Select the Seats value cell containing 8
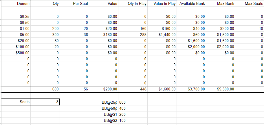The width and height of the screenshot is (264, 125). (45, 102)
